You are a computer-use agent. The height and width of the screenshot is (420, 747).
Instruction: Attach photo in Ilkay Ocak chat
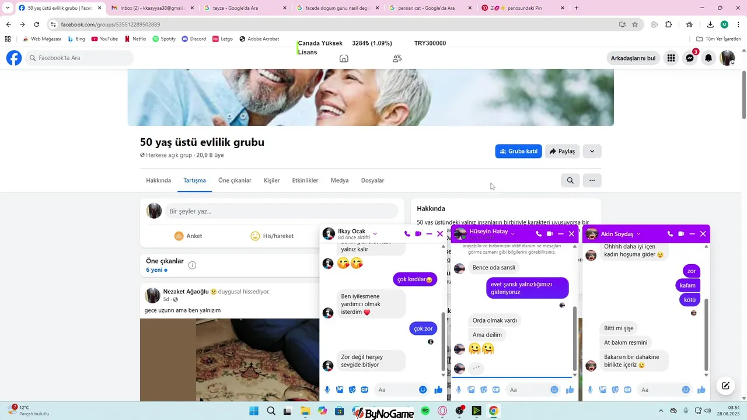click(340, 390)
